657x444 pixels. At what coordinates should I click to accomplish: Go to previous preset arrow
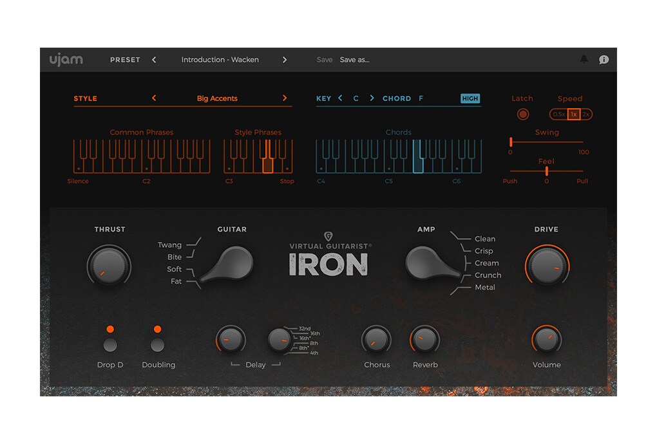tap(154, 60)
